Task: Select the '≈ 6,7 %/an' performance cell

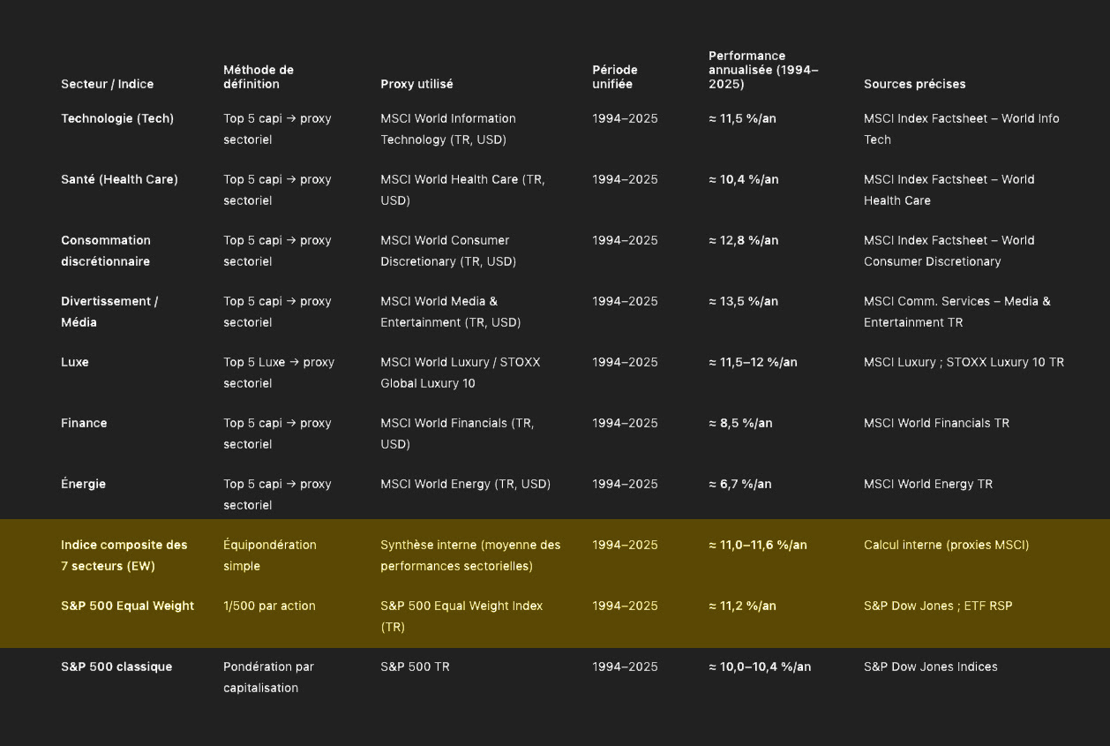Action: pyautogui.click(x=739, y=484)
